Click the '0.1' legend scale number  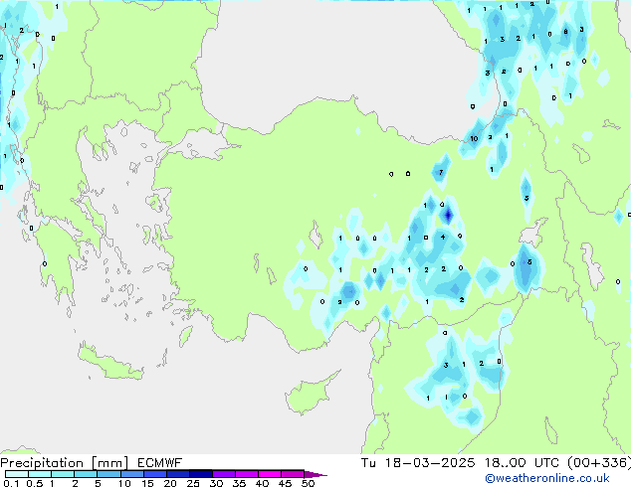click(11, 483)
